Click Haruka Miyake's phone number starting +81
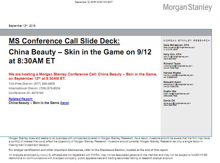The height and width of the screenshot is (163, 220). [x=171, y=77]
